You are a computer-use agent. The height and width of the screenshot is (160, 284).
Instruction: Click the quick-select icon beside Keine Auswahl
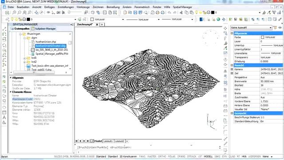click(275, 28)
